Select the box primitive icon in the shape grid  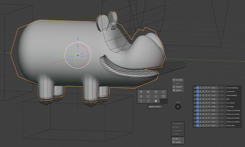[x=141, y=92]
